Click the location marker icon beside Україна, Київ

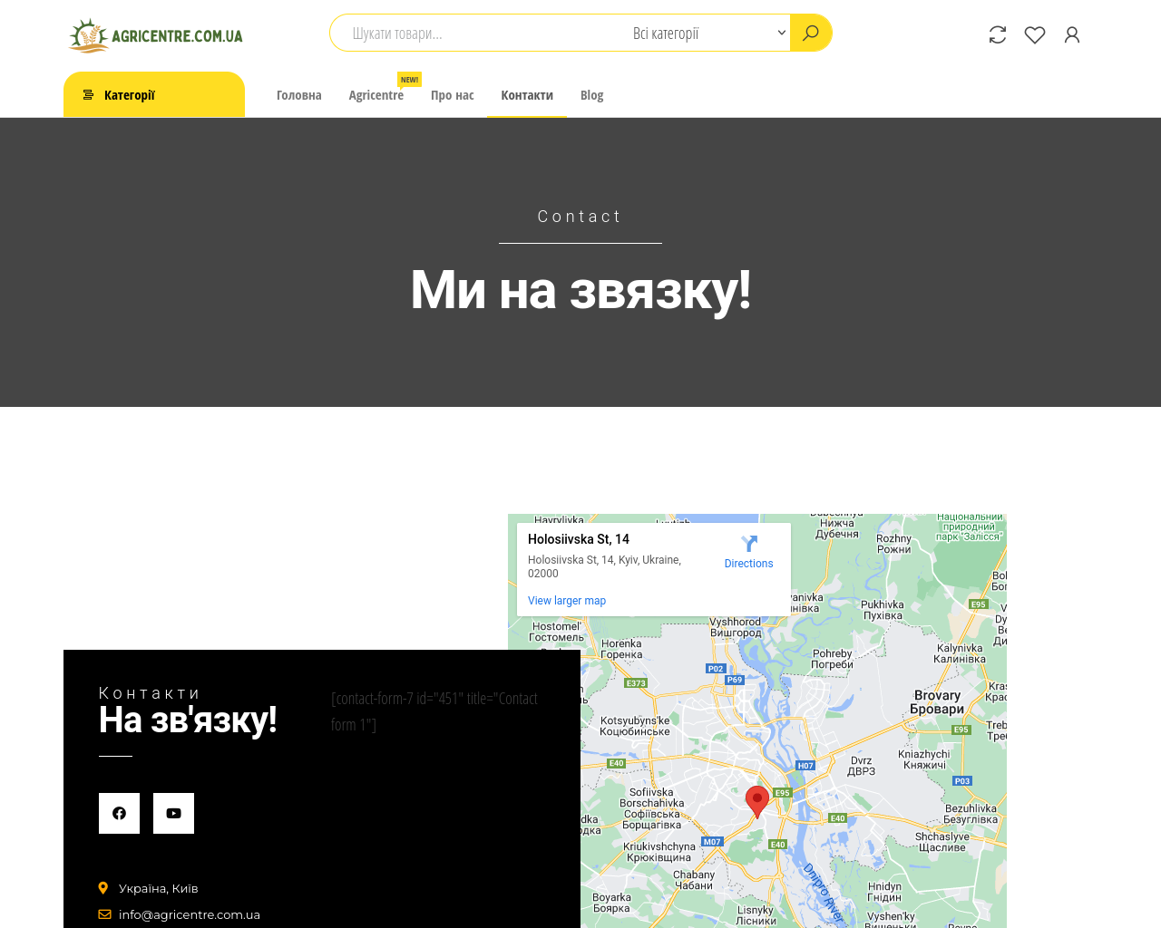(103, 888)
